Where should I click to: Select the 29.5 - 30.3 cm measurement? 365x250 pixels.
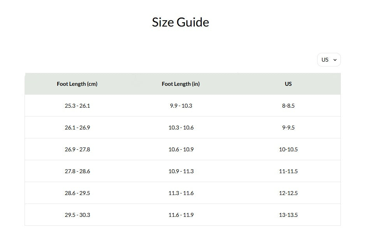coord(77,215)
